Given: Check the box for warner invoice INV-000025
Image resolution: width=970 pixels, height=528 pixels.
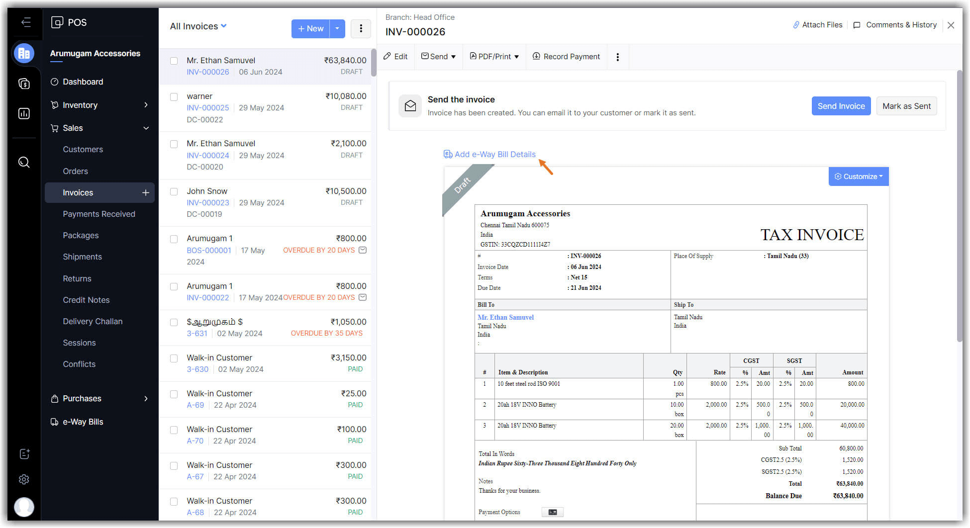Looking at the screenshot, I should pyautogui.click(x=174, y=97).
